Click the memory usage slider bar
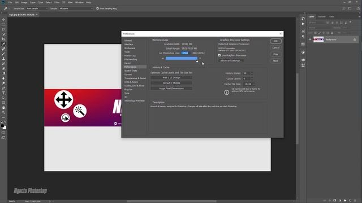The image size is (362, 203). [182, 58]
